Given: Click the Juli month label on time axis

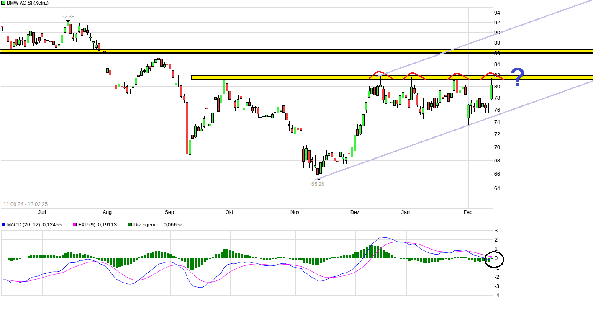Looking at the screenshot, I should click(x=42, y=212).
